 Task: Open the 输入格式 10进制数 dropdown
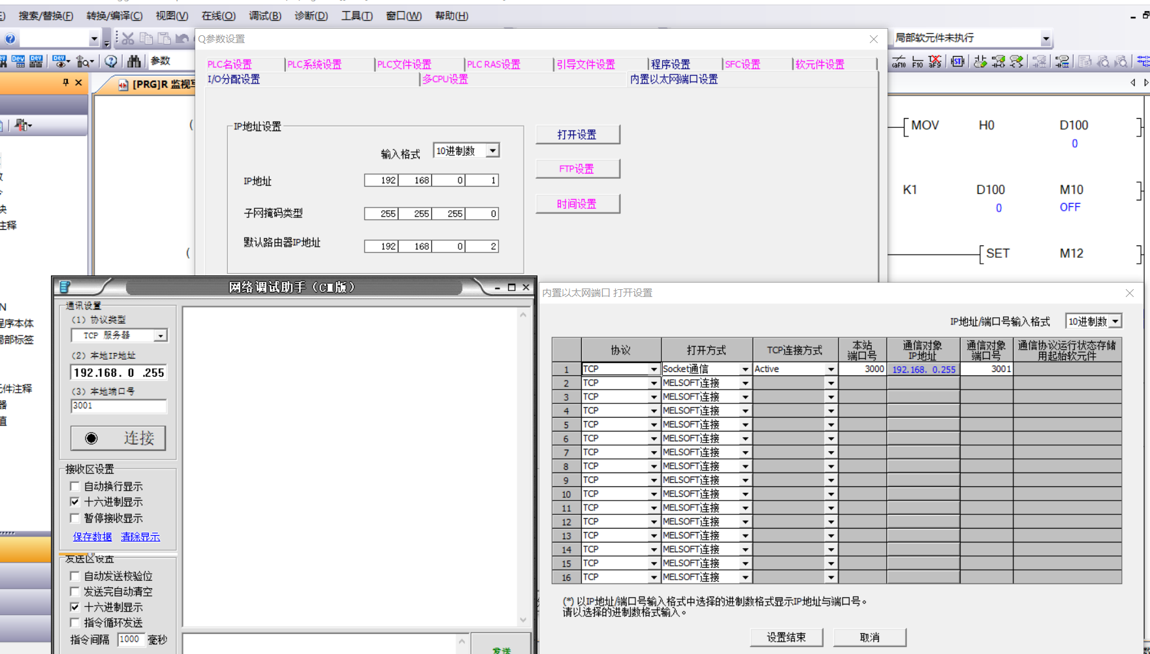click(492, 151)
